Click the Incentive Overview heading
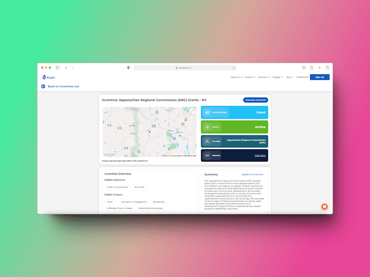The image size is (370, 277). [118, 174]
